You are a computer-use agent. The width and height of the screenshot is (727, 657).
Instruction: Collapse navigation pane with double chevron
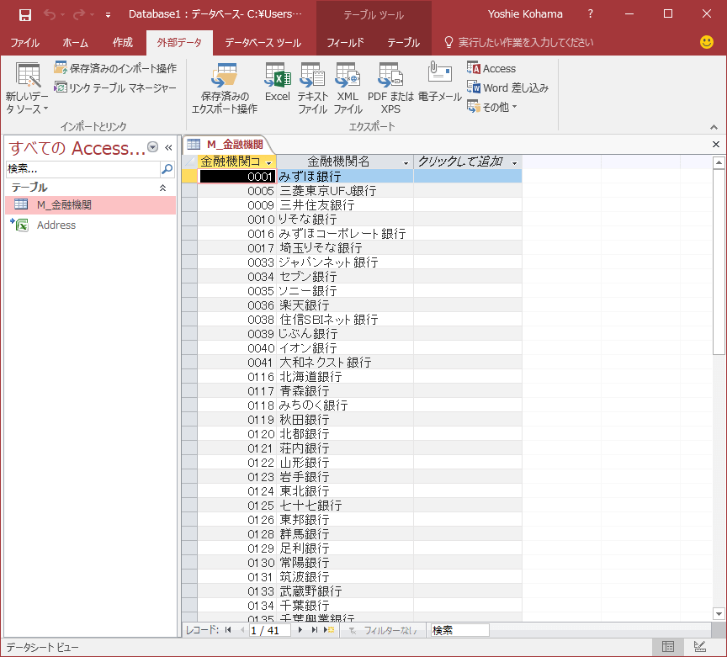tap(168, 147)
